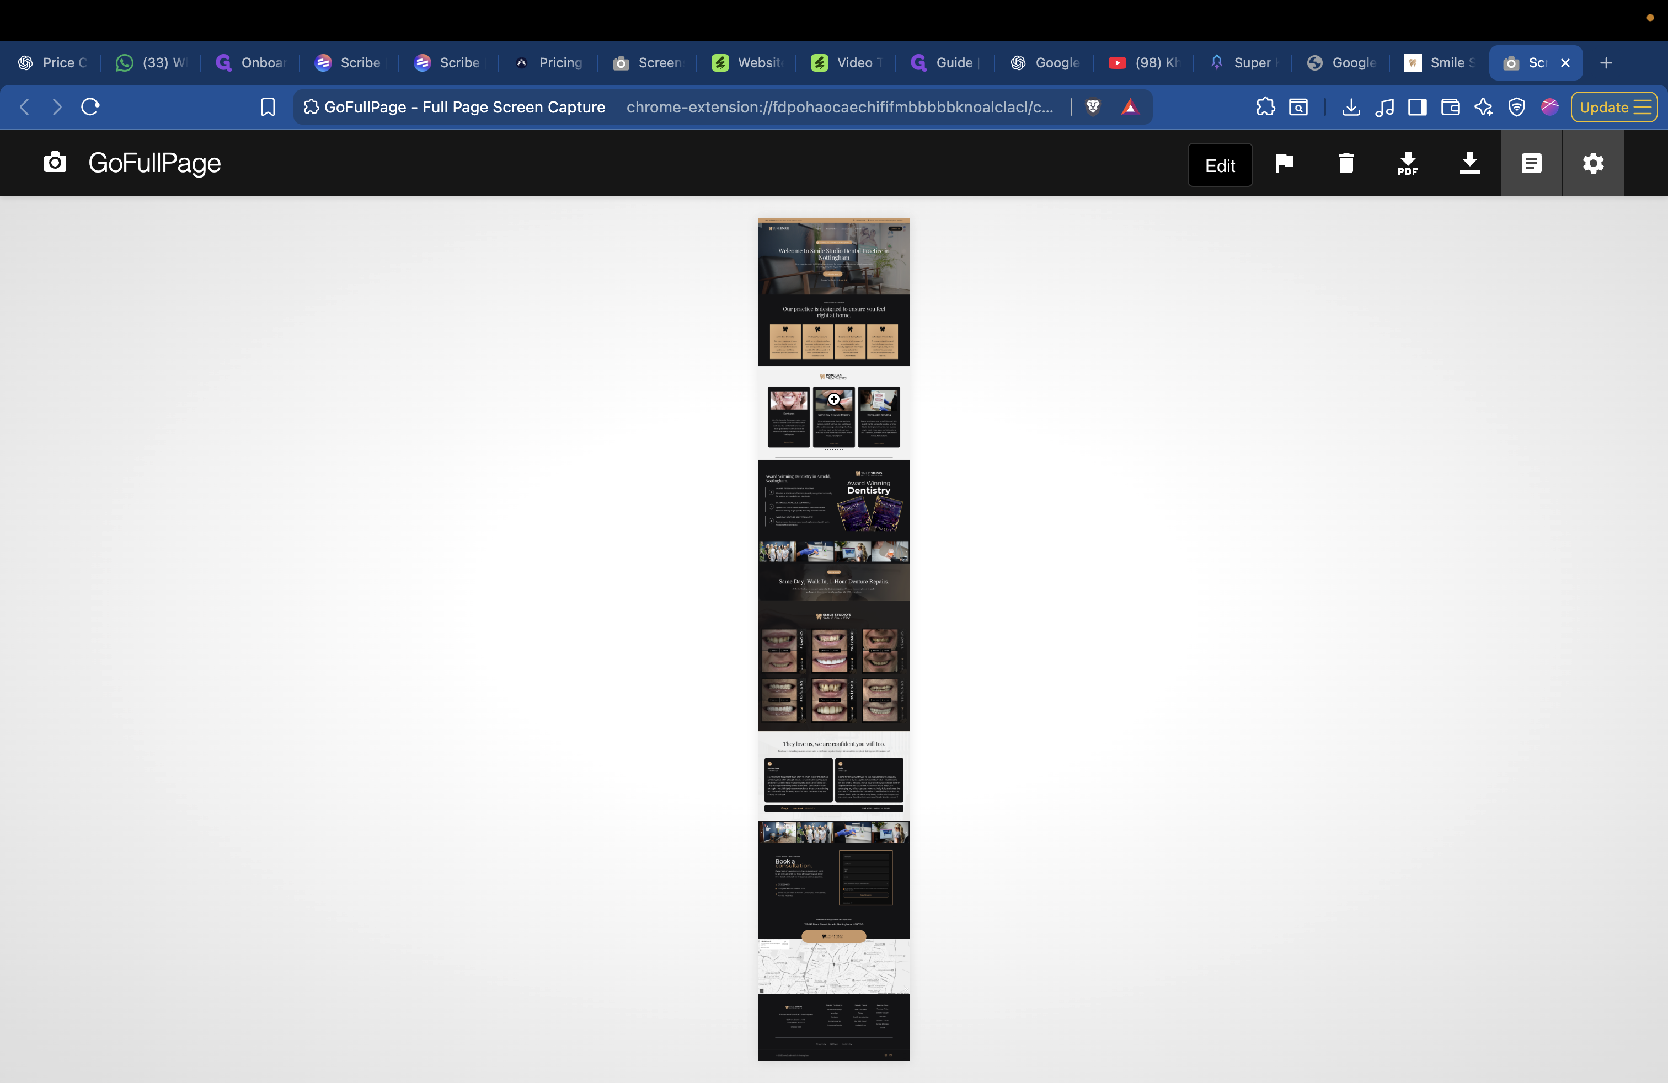Download the screenshot as an image file
1668x1083 pixels.
1469,163
